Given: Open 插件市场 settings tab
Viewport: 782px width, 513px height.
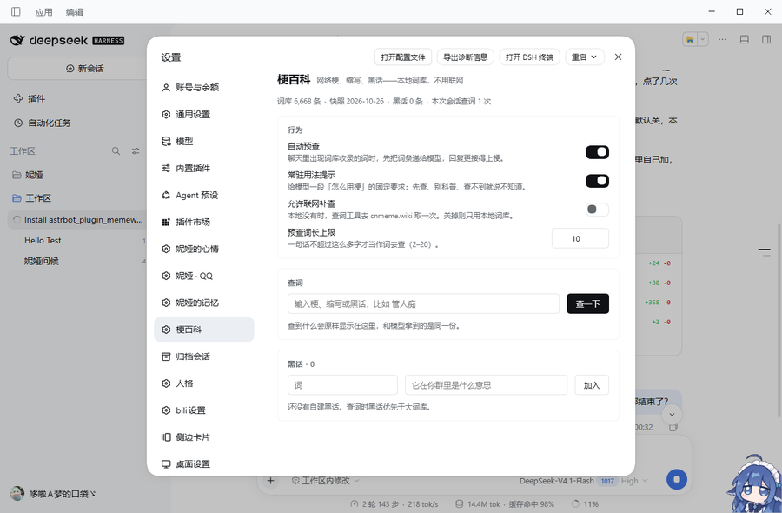Looking at the screenshot, I should pyautogui.click(x=203, y=222).
